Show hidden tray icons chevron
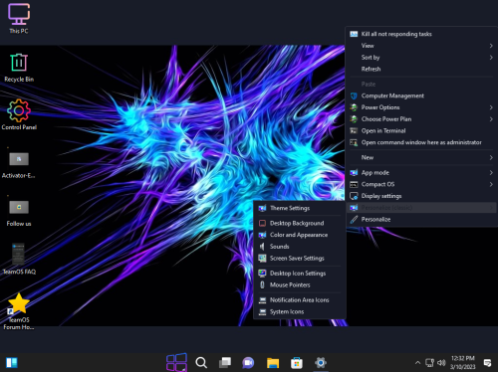This screenshot has width=498, height=372. coord(417,363)
